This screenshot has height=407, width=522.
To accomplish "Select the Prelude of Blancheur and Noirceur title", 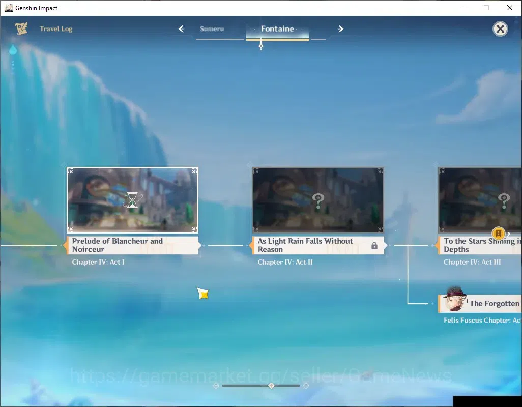I will 117,245.
